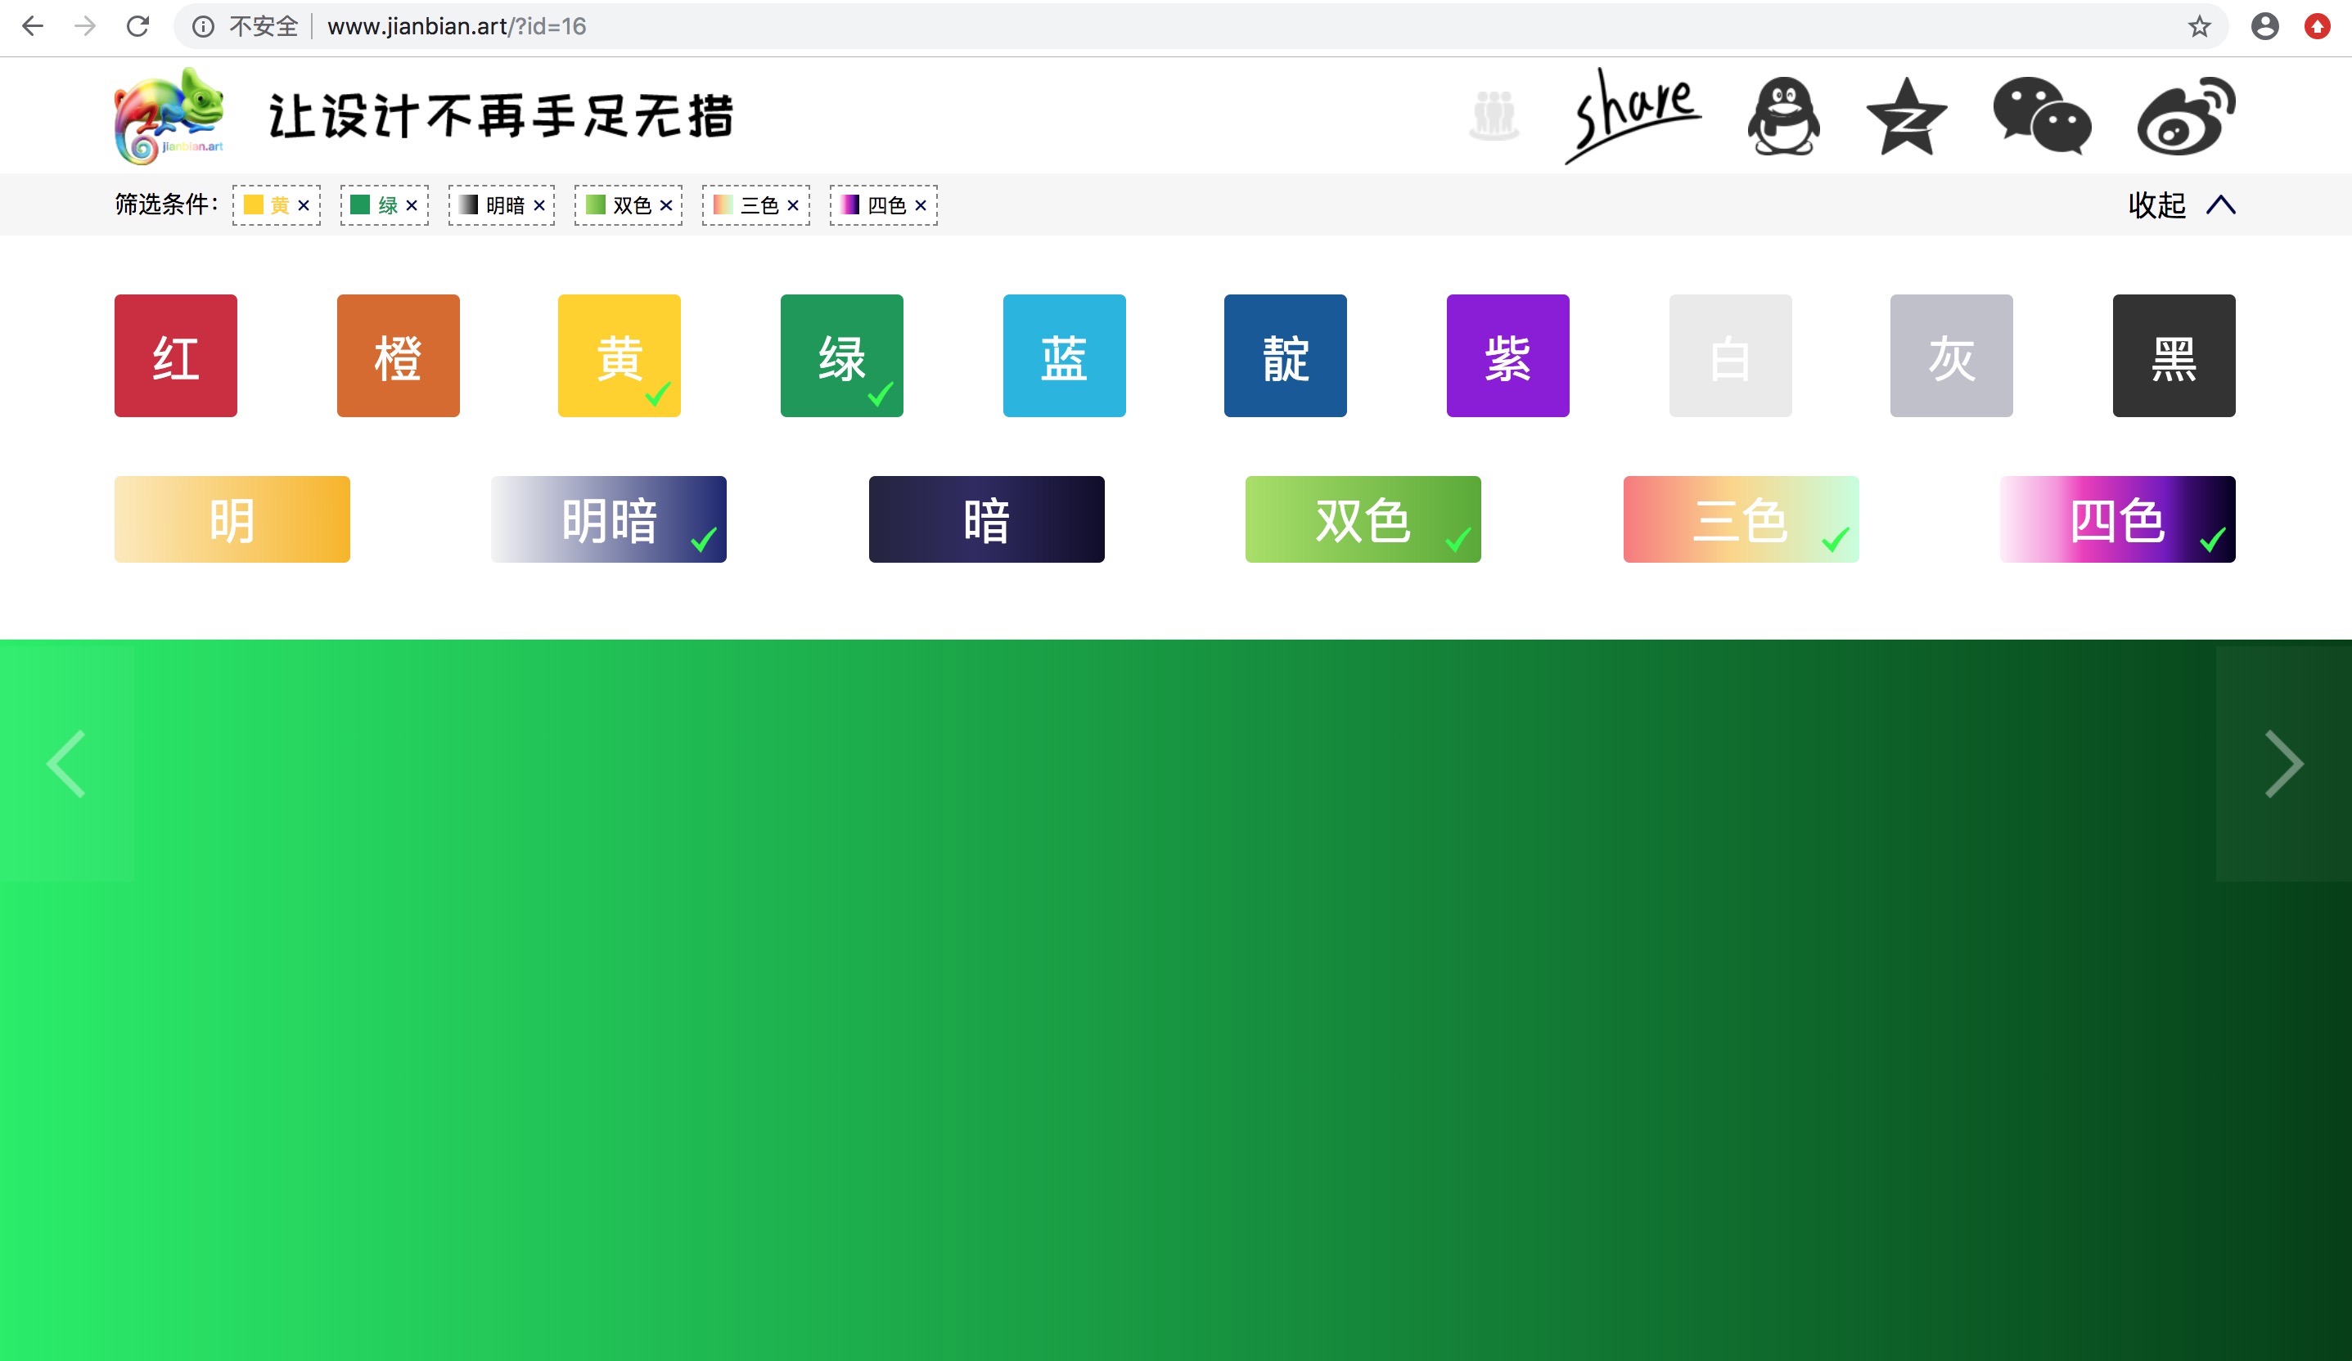
Task: Uncheck the 黄 yellow color filter
Action: point(619,356)
